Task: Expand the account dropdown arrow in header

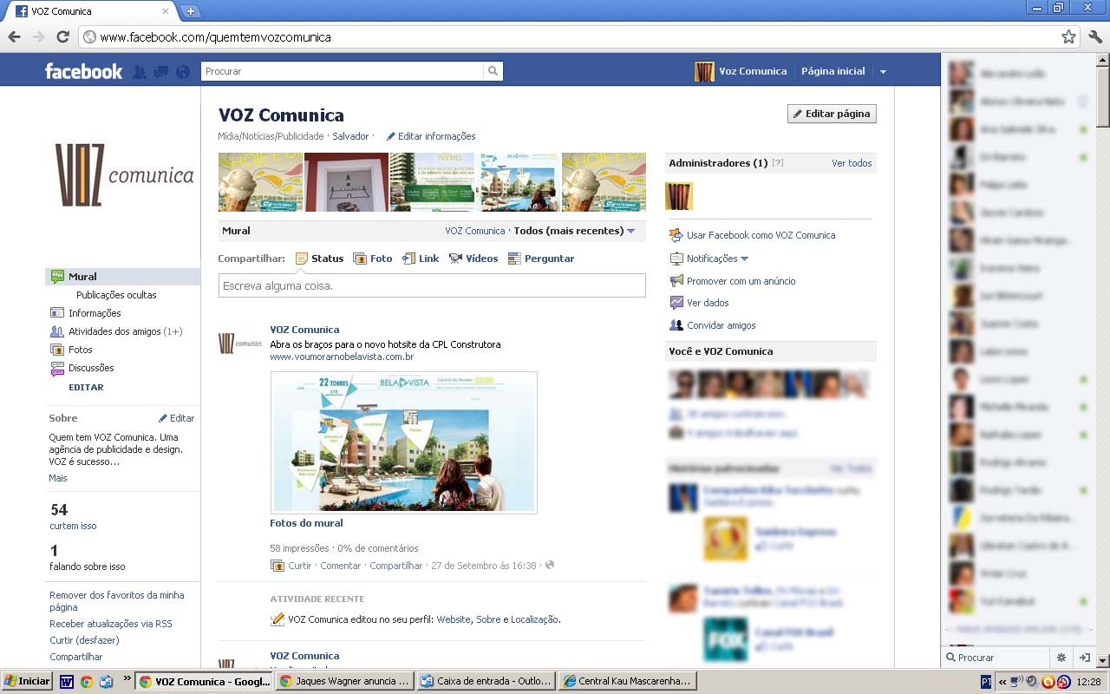Action: pyautogui.click(x=883, y=72)
